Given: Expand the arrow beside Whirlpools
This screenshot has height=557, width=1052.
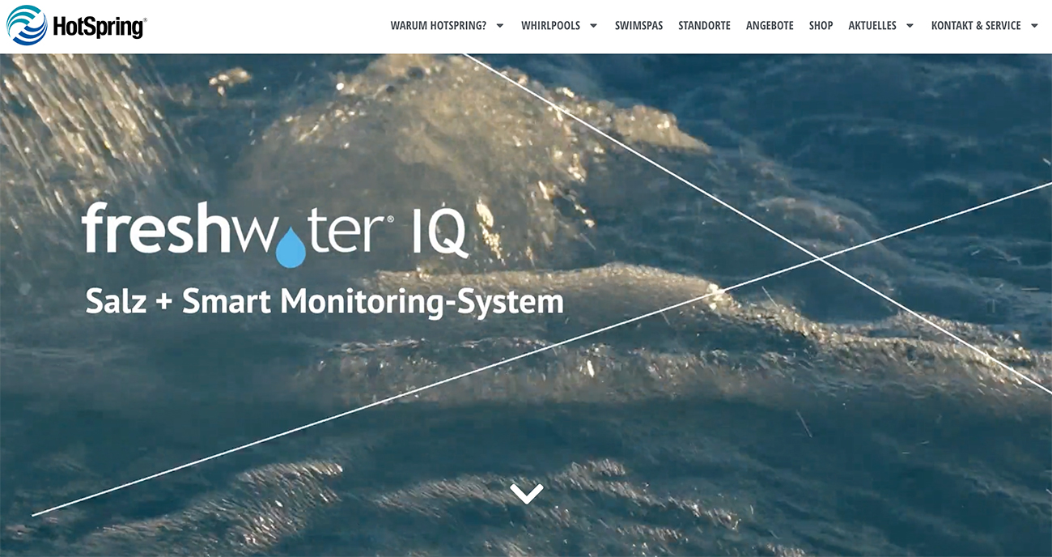Looking at the screenshot, I should tap(593, 26).
